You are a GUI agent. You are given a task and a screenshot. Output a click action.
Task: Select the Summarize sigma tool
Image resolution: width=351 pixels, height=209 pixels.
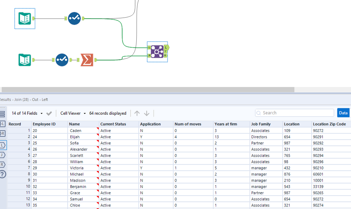87,60
